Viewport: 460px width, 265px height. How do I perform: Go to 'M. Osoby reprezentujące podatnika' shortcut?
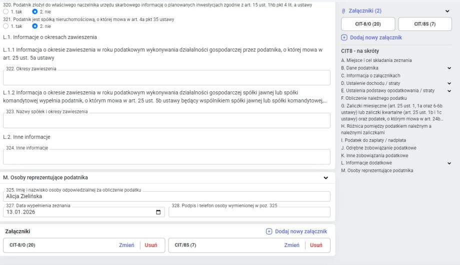click(x=377, y=170)
